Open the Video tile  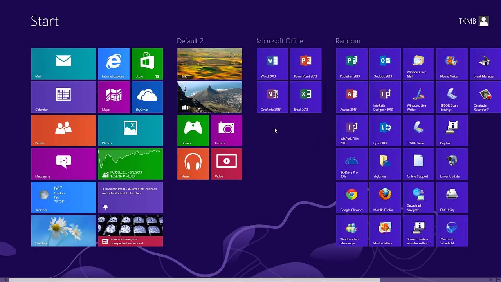227,164
